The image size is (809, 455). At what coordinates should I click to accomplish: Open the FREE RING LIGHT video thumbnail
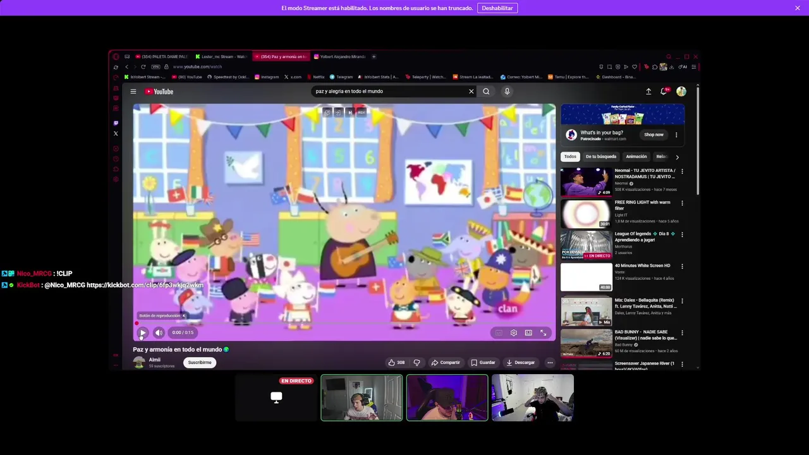(x=586, y=214)
